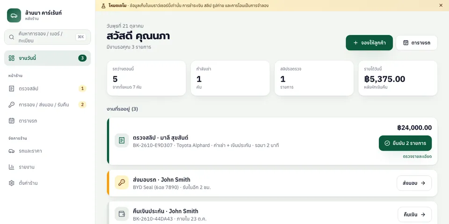Open ตารางรถ from the sidebar menu
Image resolution: width=449 pixels, height=224 pixels.
(48, 120)
